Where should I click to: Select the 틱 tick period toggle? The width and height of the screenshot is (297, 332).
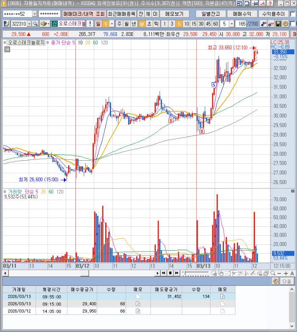coord(156,24)
